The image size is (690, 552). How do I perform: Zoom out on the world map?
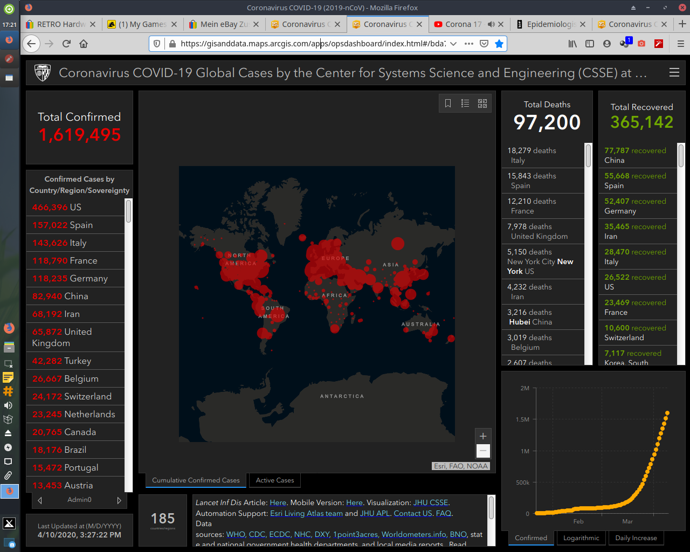coord(483,451)
